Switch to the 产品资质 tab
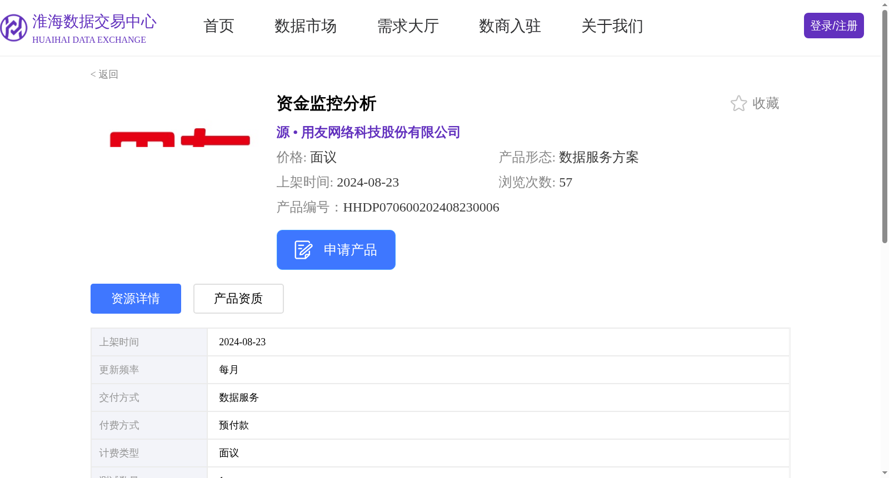The image size is (889, 478). 238,299
